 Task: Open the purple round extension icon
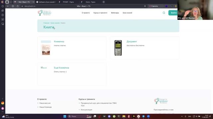point(166,6)
